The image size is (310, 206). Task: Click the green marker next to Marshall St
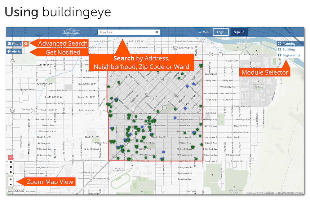click(x=119, y=82)
